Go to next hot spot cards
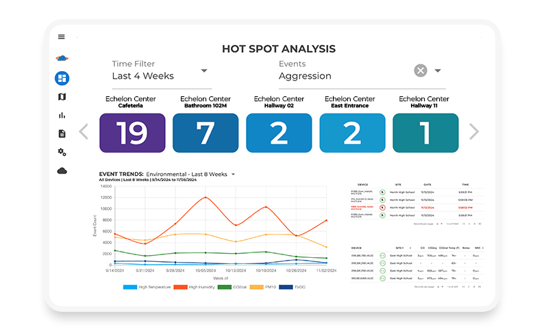Image resolution: width=548 pixels, height=331 pixels. [474, 131]
